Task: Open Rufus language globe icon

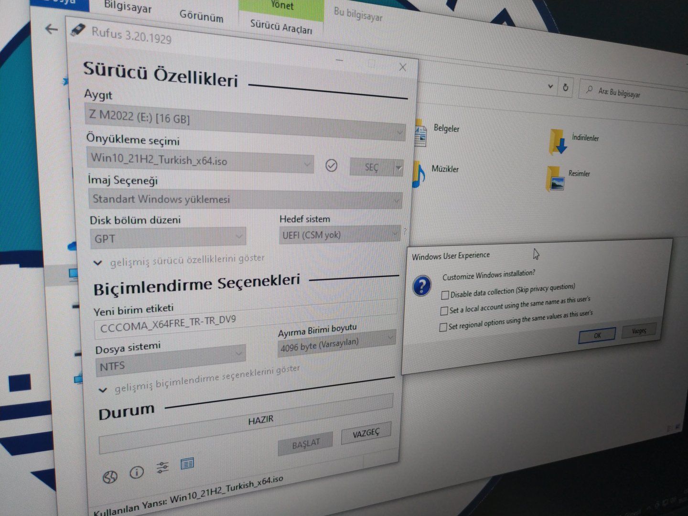Action: click(x=110, y=476)
